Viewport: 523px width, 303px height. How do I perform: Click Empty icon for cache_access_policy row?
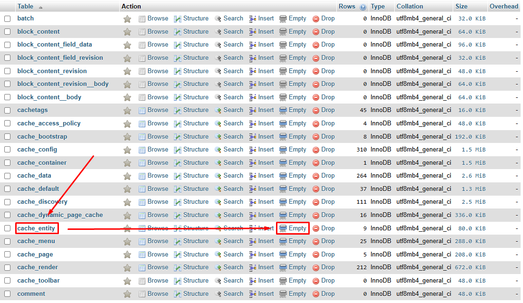point(283,124)
